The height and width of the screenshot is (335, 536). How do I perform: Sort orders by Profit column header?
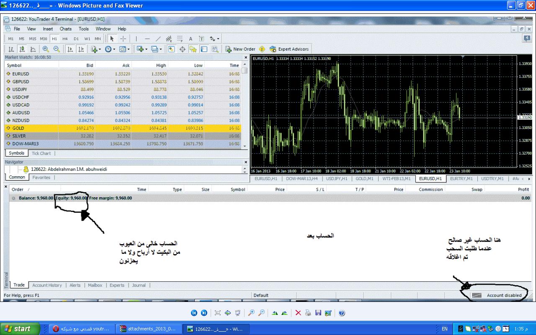pyautogui.click(x=523, y=189)
